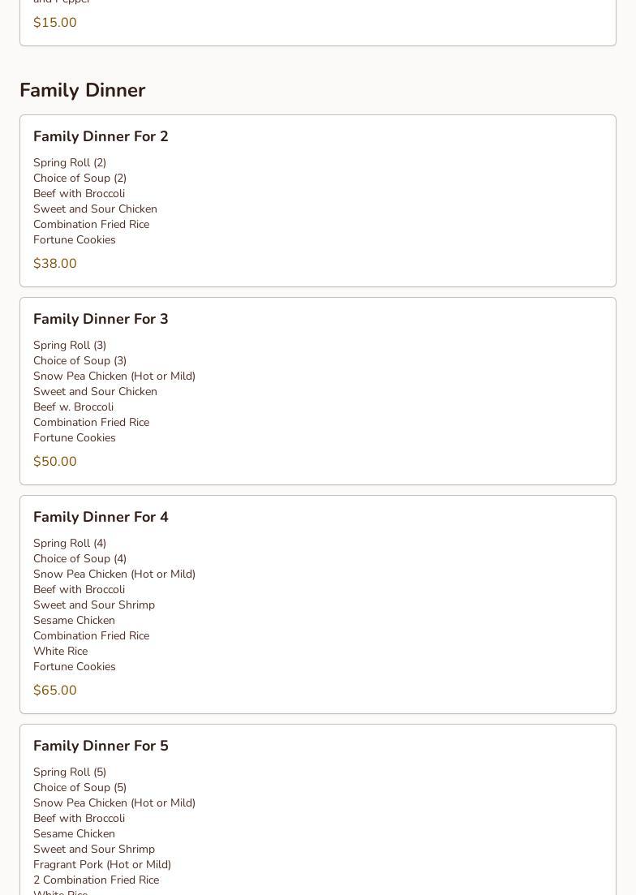Viewport: 636px width, 895px height.
Task: Click the Family Dinner section heading
Action: (82, 90)
